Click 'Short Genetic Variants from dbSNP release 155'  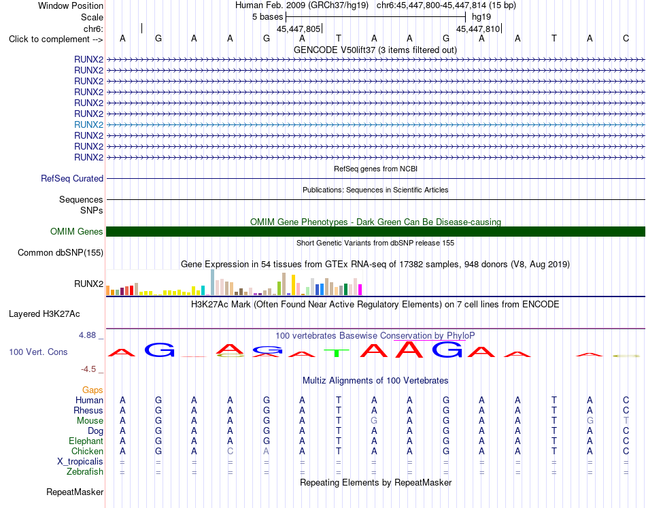pos(375,243)
